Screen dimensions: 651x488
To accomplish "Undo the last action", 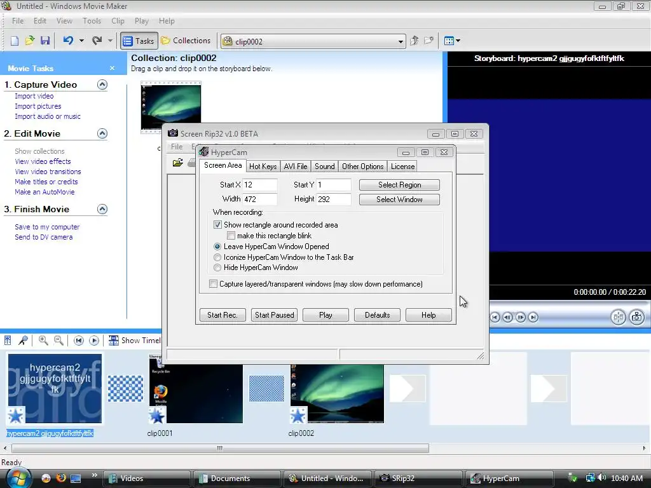I will coord(68,41).
